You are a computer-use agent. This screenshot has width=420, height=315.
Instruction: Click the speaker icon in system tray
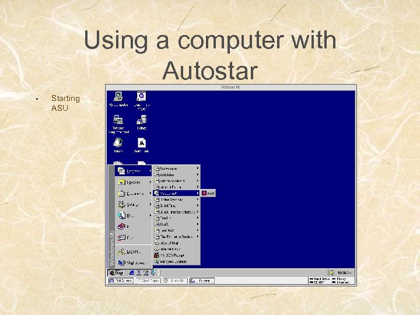pyautogui.click(x=332, y=272)
